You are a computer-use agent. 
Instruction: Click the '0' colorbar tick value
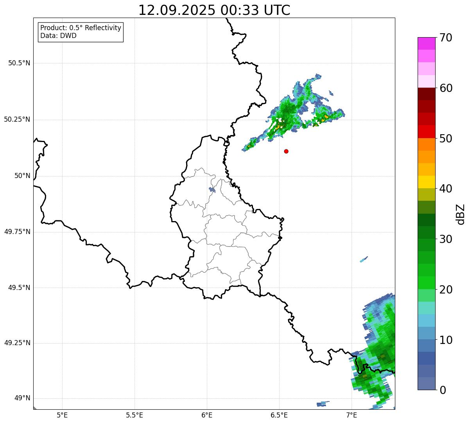click(443, 391)
